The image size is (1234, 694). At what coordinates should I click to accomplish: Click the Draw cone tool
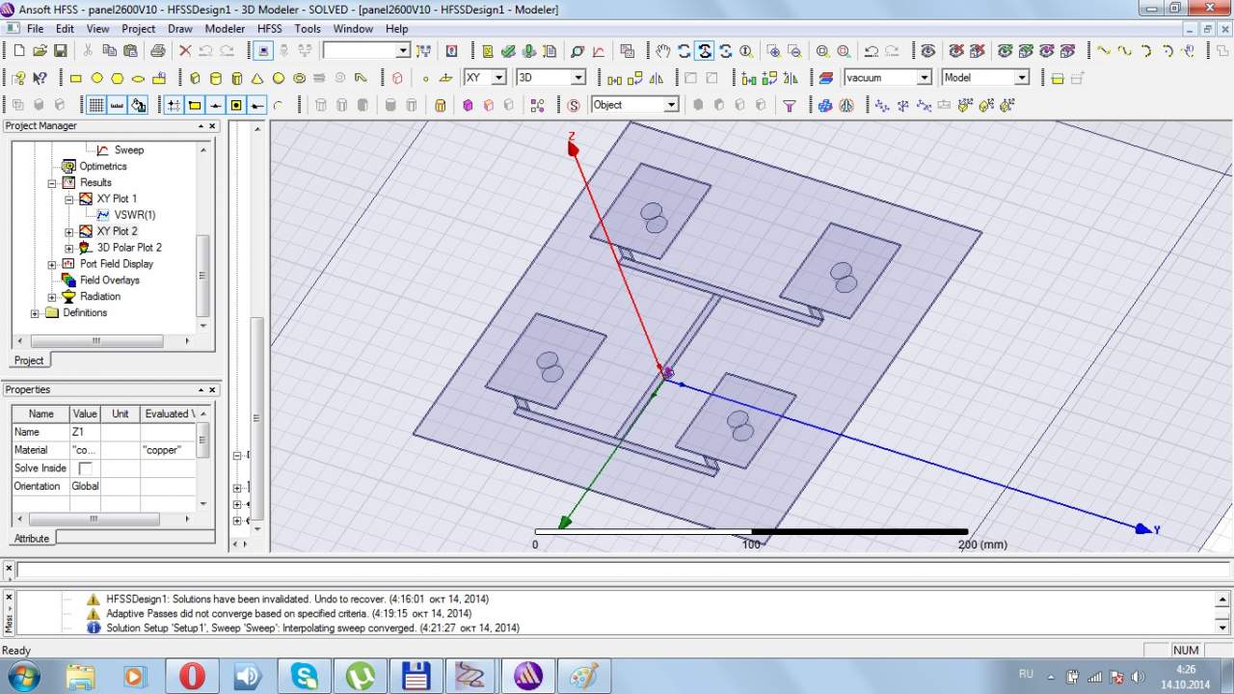point(257,78)
